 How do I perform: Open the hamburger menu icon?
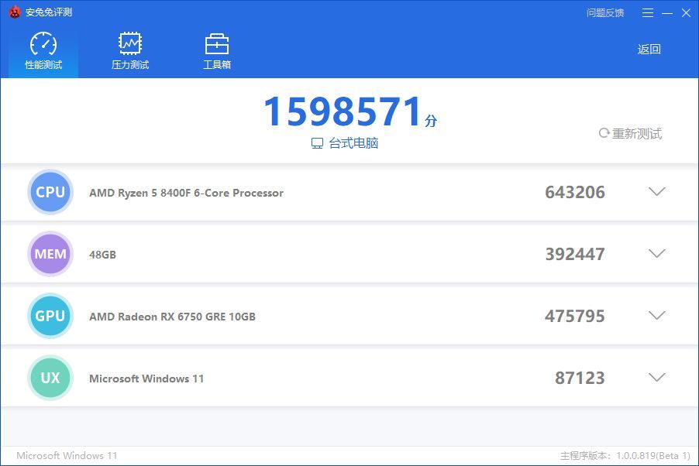point(648,13)
